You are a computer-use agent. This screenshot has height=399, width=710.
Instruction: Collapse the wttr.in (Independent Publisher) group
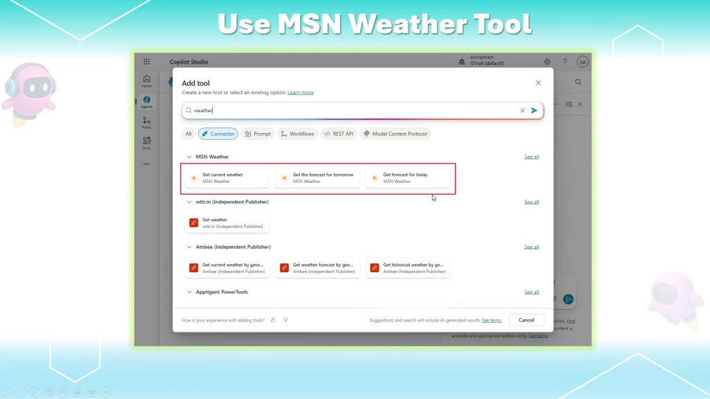pos(189,202)
